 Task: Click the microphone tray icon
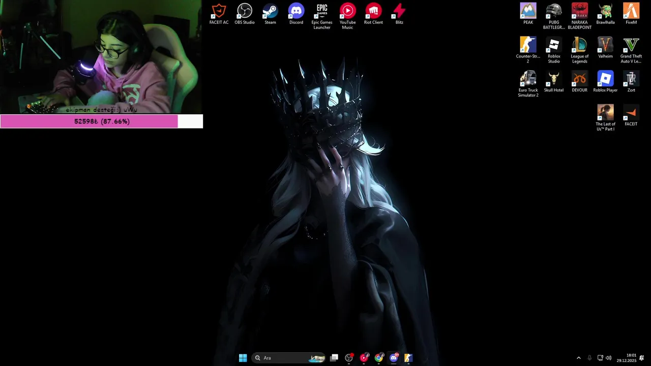(589, 358)
